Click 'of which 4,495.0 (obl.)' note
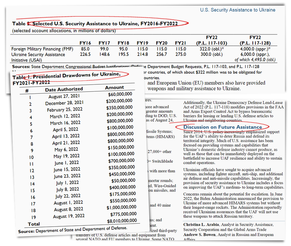Viewport: 291px width, 246px height. click(x=255, y=60)
